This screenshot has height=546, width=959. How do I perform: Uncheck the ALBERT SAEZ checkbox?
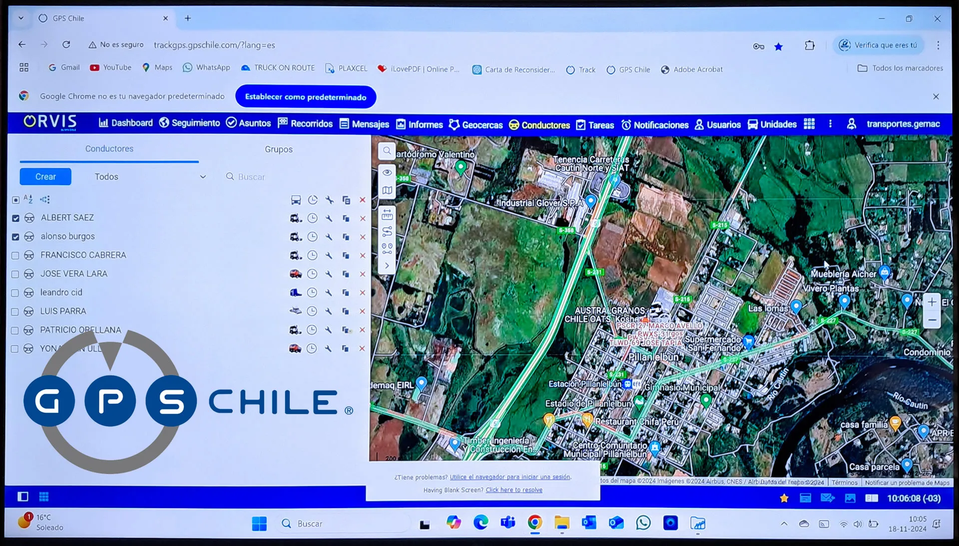pos(15,218)
